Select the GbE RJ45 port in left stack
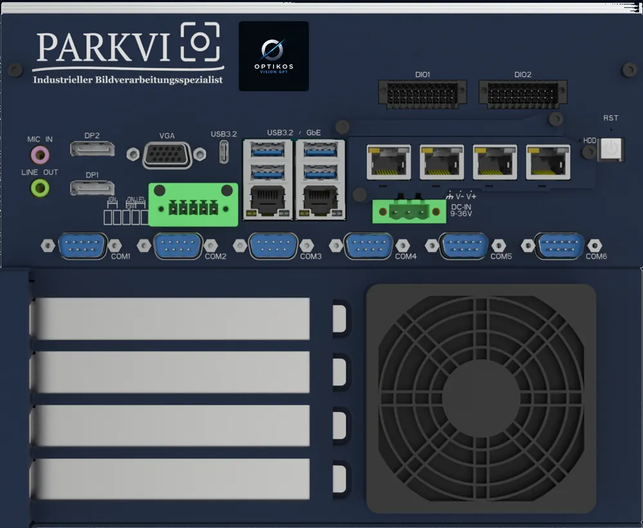The image size is (643, 528). [267, 200]
